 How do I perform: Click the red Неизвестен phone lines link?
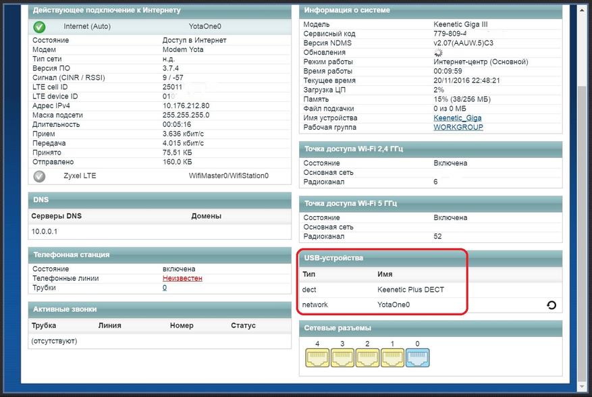coord(182,278)
